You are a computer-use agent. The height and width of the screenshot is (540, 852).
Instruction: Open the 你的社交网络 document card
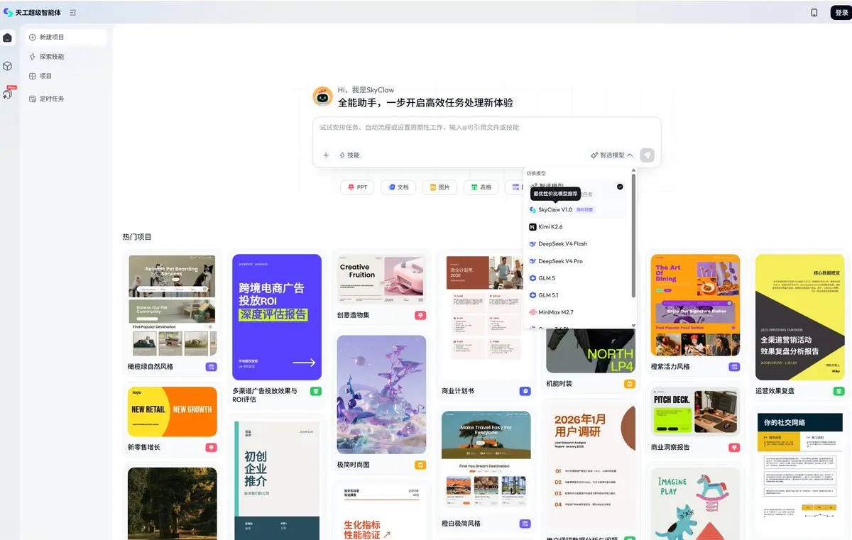coord(799,474)
